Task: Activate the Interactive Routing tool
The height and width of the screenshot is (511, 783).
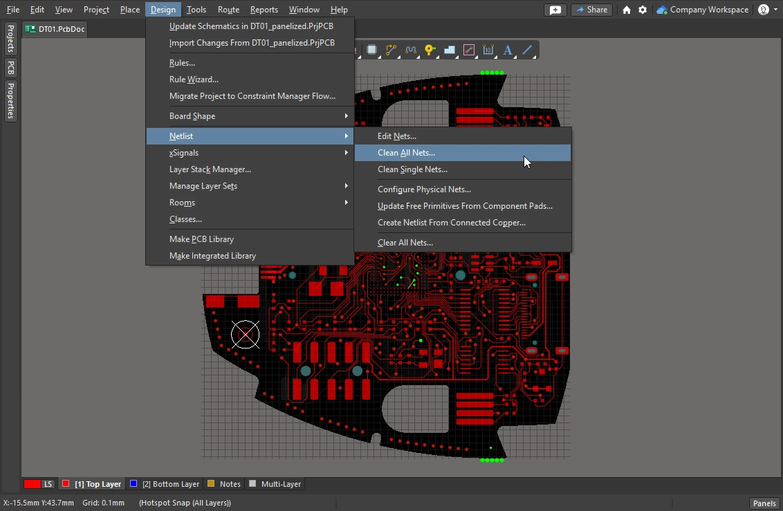Action: tap(391, 49)
